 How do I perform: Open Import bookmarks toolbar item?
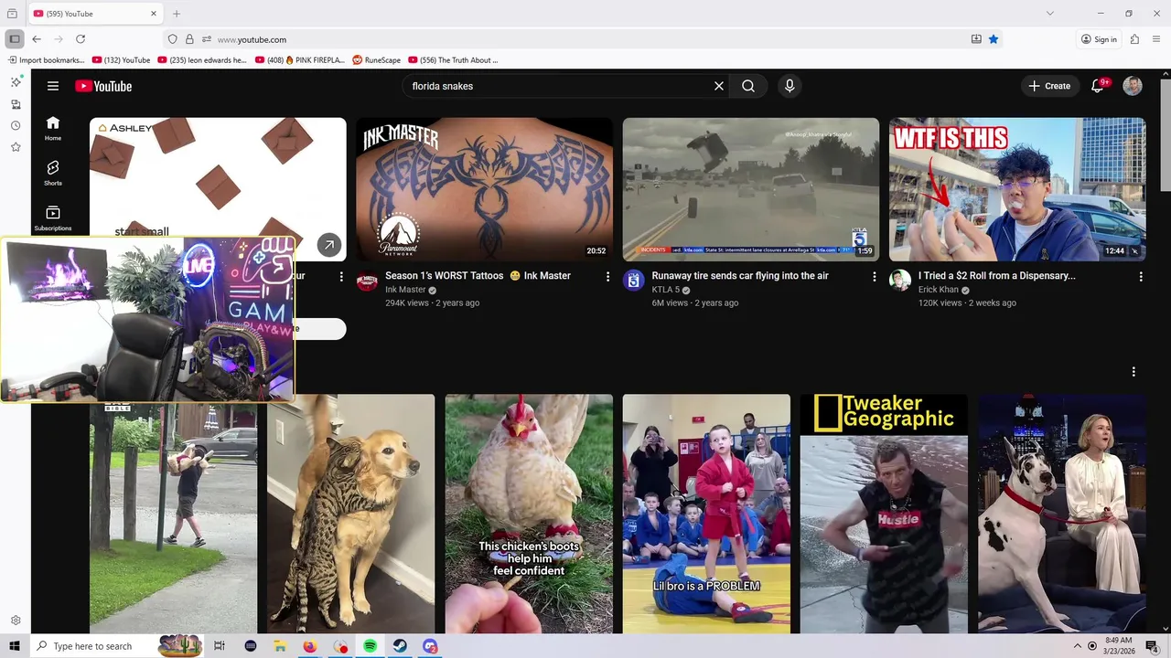[46, 60]
